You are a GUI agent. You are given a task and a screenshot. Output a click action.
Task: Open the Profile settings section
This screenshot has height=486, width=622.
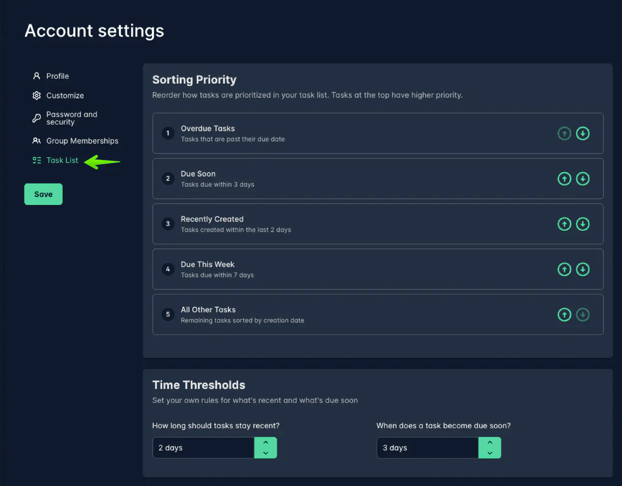[57, 76]
